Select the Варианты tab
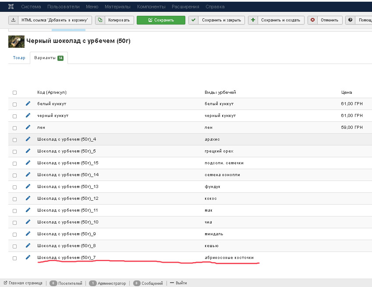This screenshot has width=372, height=287. [49, 58]
